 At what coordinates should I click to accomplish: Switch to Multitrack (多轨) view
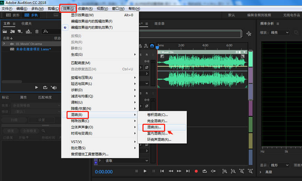31,15
